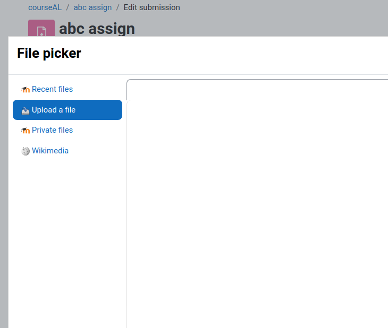Click the upload tray icon beside Upload a file
Viewport: 388px width, 328px height.
(x=26, y=110)
